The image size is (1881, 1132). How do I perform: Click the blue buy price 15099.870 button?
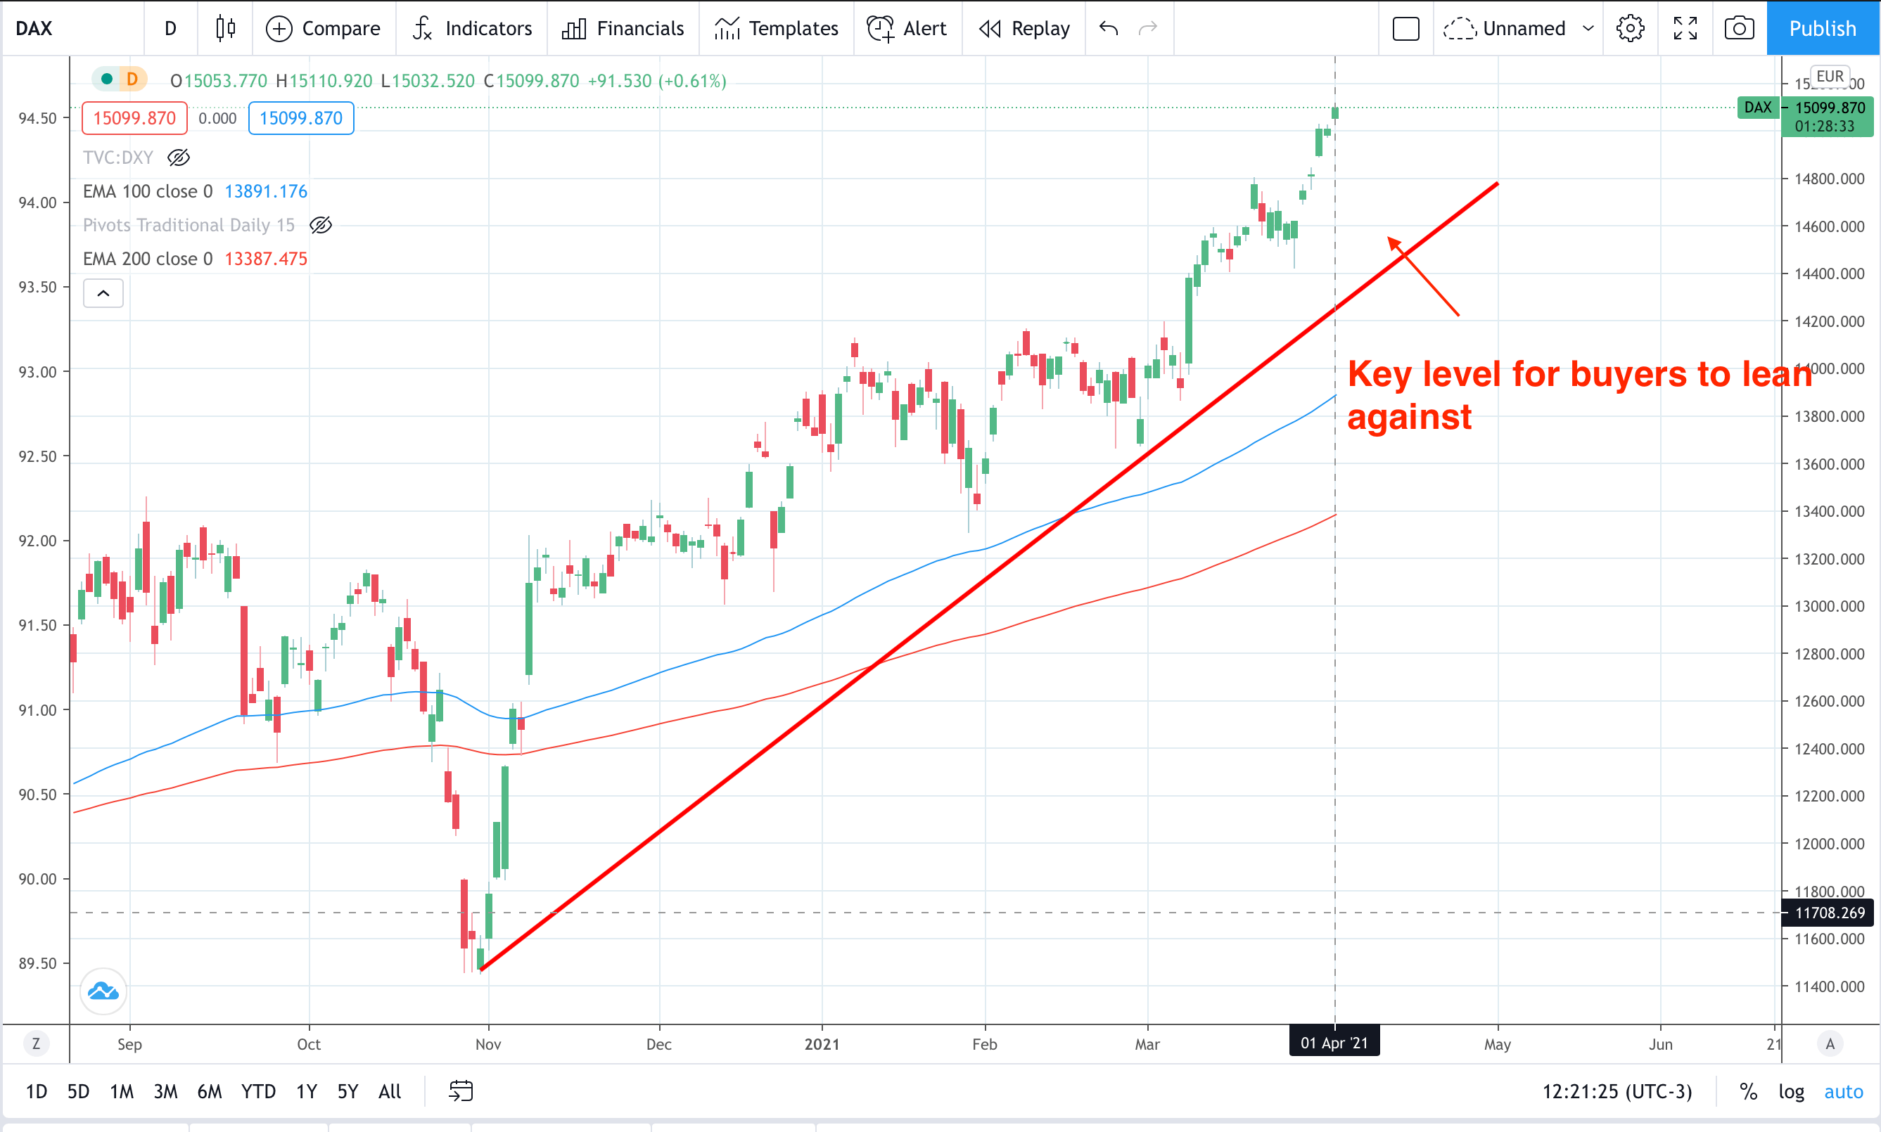coord(300,118)
